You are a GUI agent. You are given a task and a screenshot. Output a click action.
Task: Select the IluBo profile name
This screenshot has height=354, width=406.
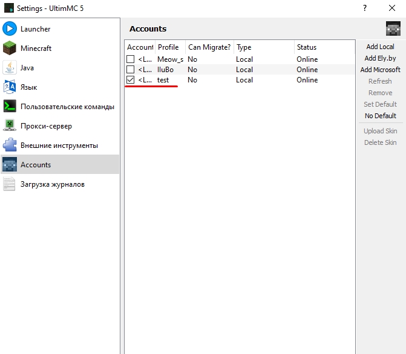(165, 70)
